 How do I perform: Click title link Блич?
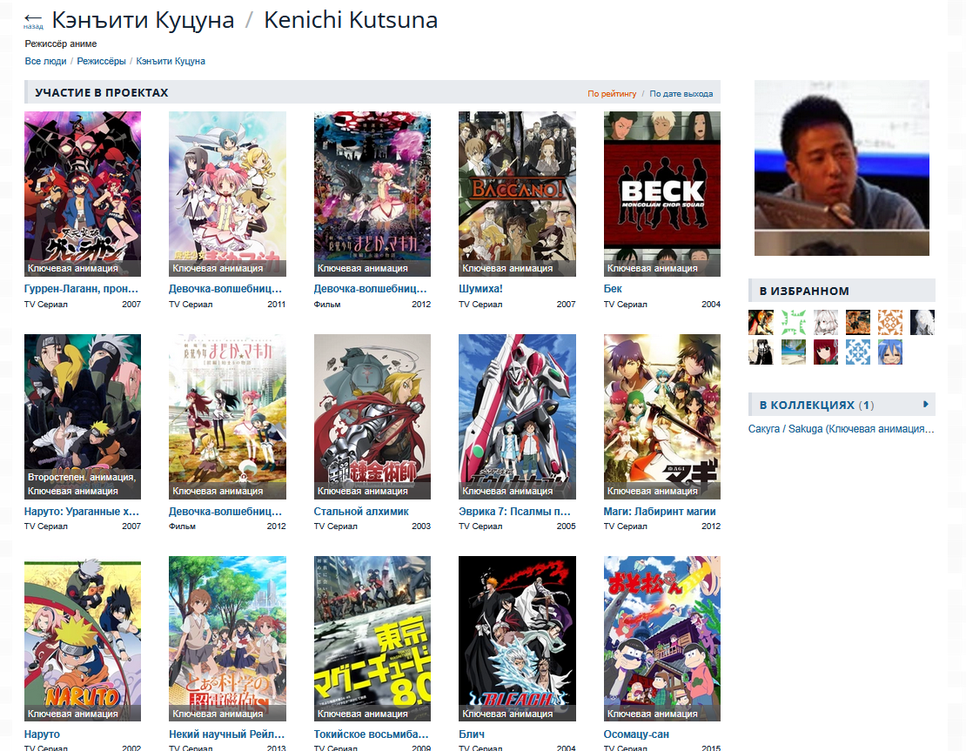pos(472,734)
